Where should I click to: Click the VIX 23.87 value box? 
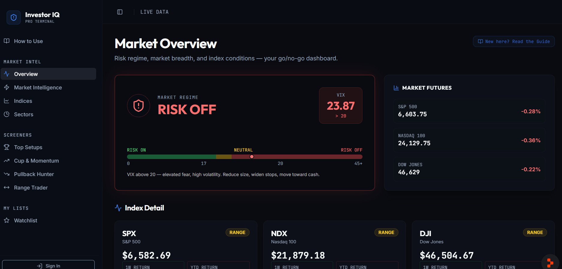(x=341, y=106)
